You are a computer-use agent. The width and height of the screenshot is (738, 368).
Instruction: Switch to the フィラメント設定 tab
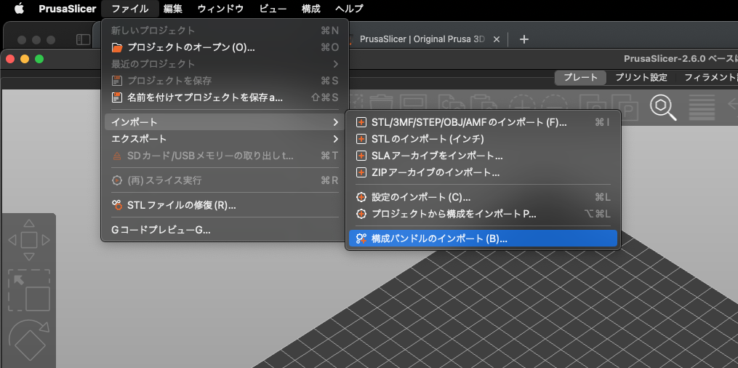coord(708,78)
